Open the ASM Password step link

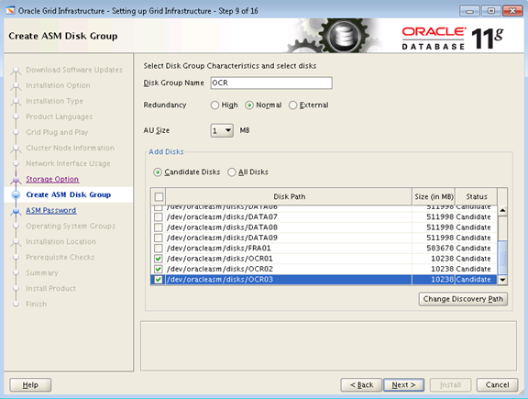coord(50,211)
